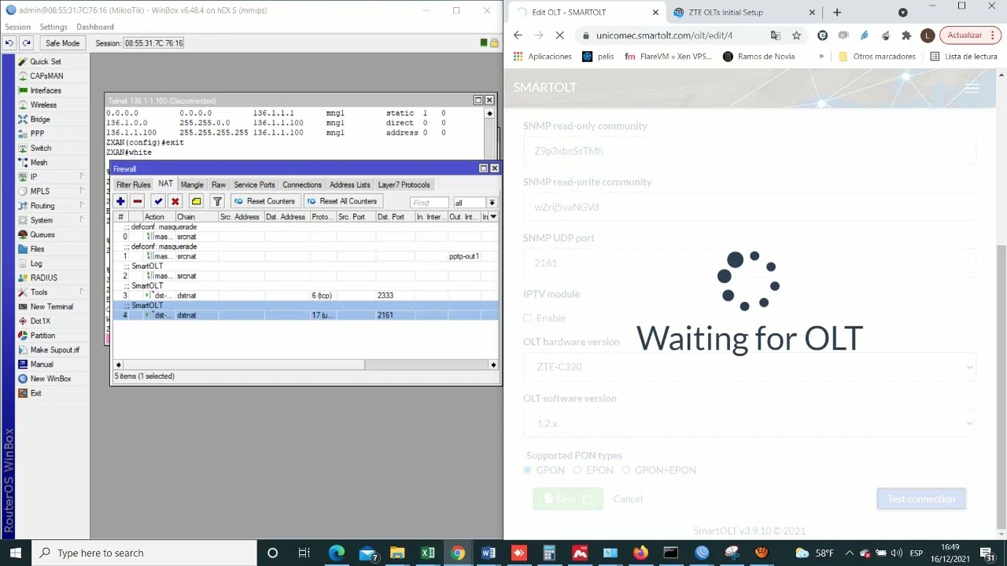The image size is (1007, 566).
Task: Open Queues in the sidebar
Action: tap(42, 234)
